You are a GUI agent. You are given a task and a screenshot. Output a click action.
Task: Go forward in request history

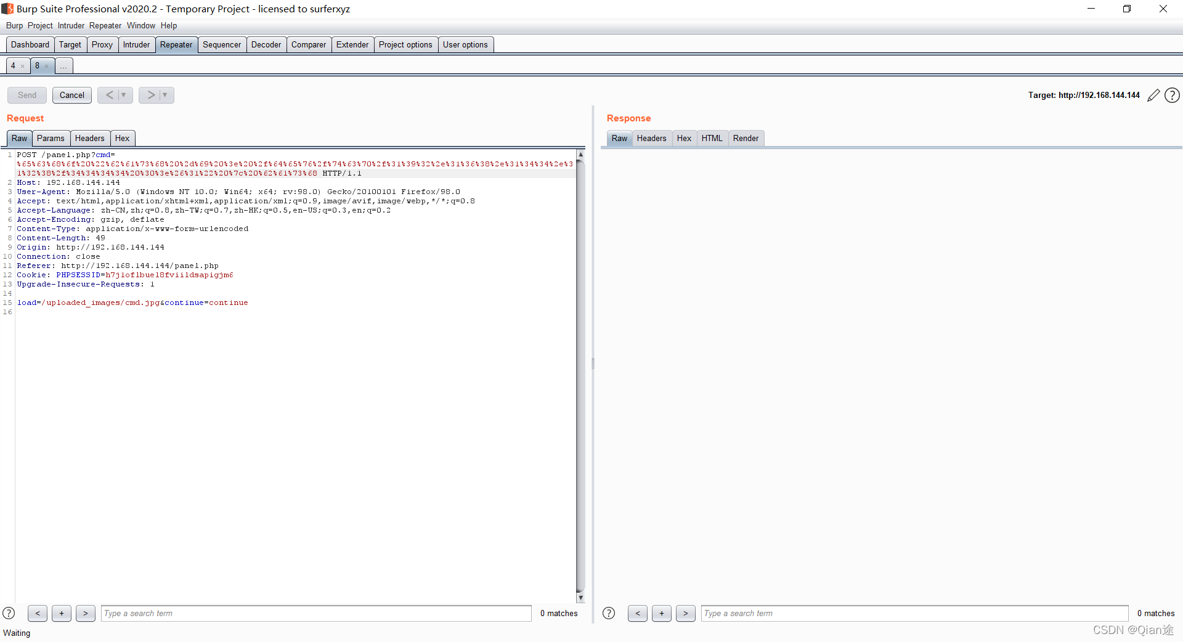pyautogui.click(x=151, y=95)
